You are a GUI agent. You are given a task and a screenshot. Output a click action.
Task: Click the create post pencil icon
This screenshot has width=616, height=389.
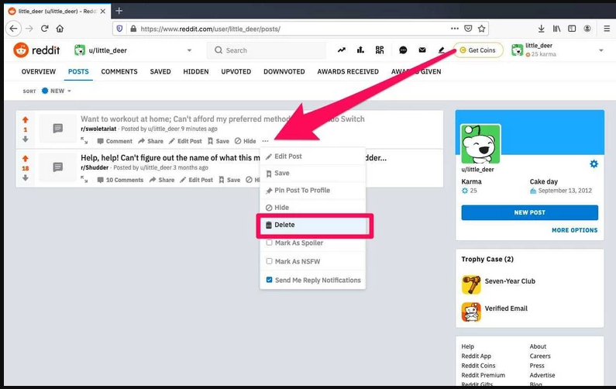click(x=442, y=50)
